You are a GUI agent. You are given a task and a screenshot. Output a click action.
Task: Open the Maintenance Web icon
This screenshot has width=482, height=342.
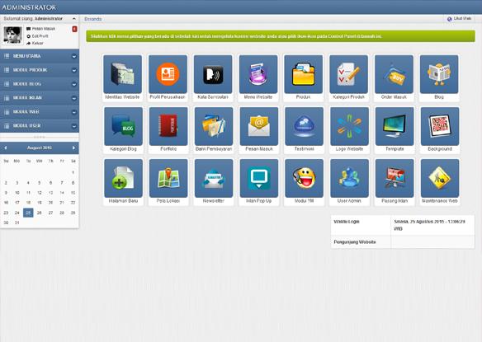pos(440,178)
